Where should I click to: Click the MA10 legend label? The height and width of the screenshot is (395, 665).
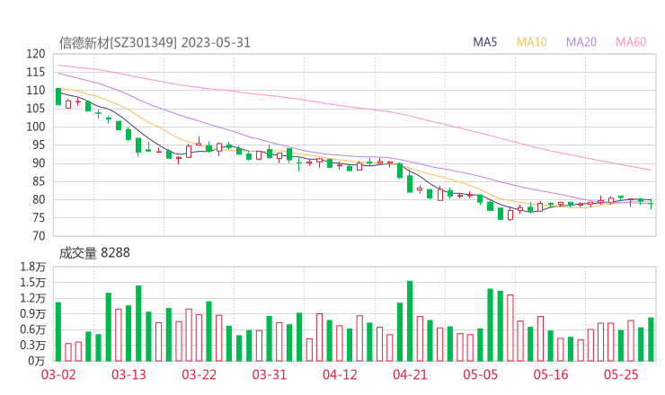pos(531,42)
